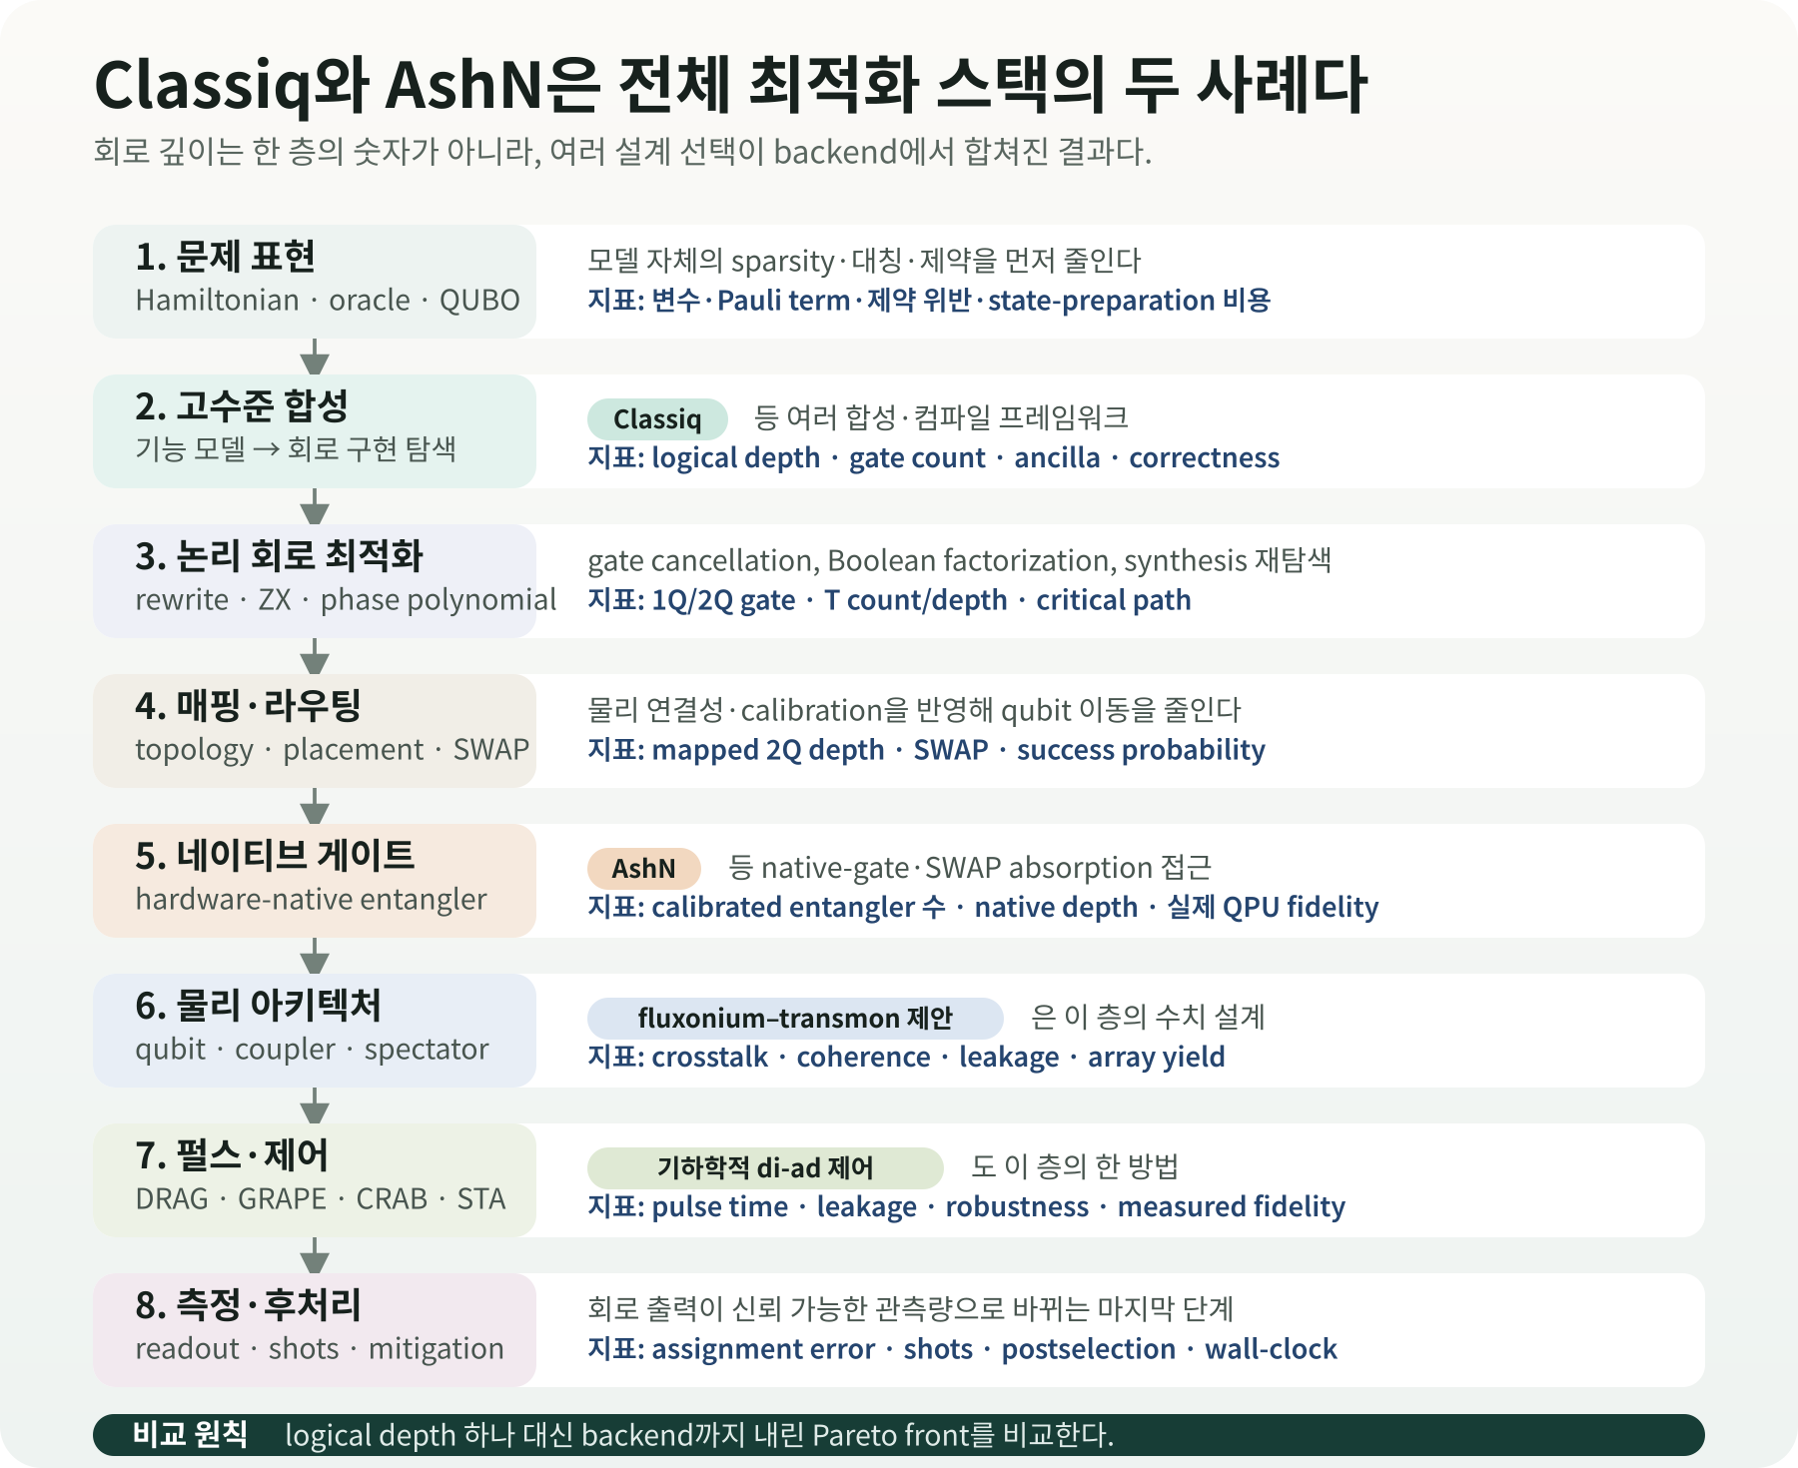Click the metric line '지표: crosstalk · coherence'
1798x1468 pixels.
[906, 1057]
